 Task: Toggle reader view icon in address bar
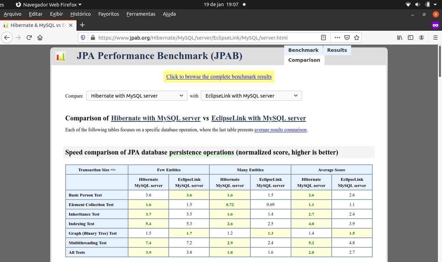click(323, 38)
